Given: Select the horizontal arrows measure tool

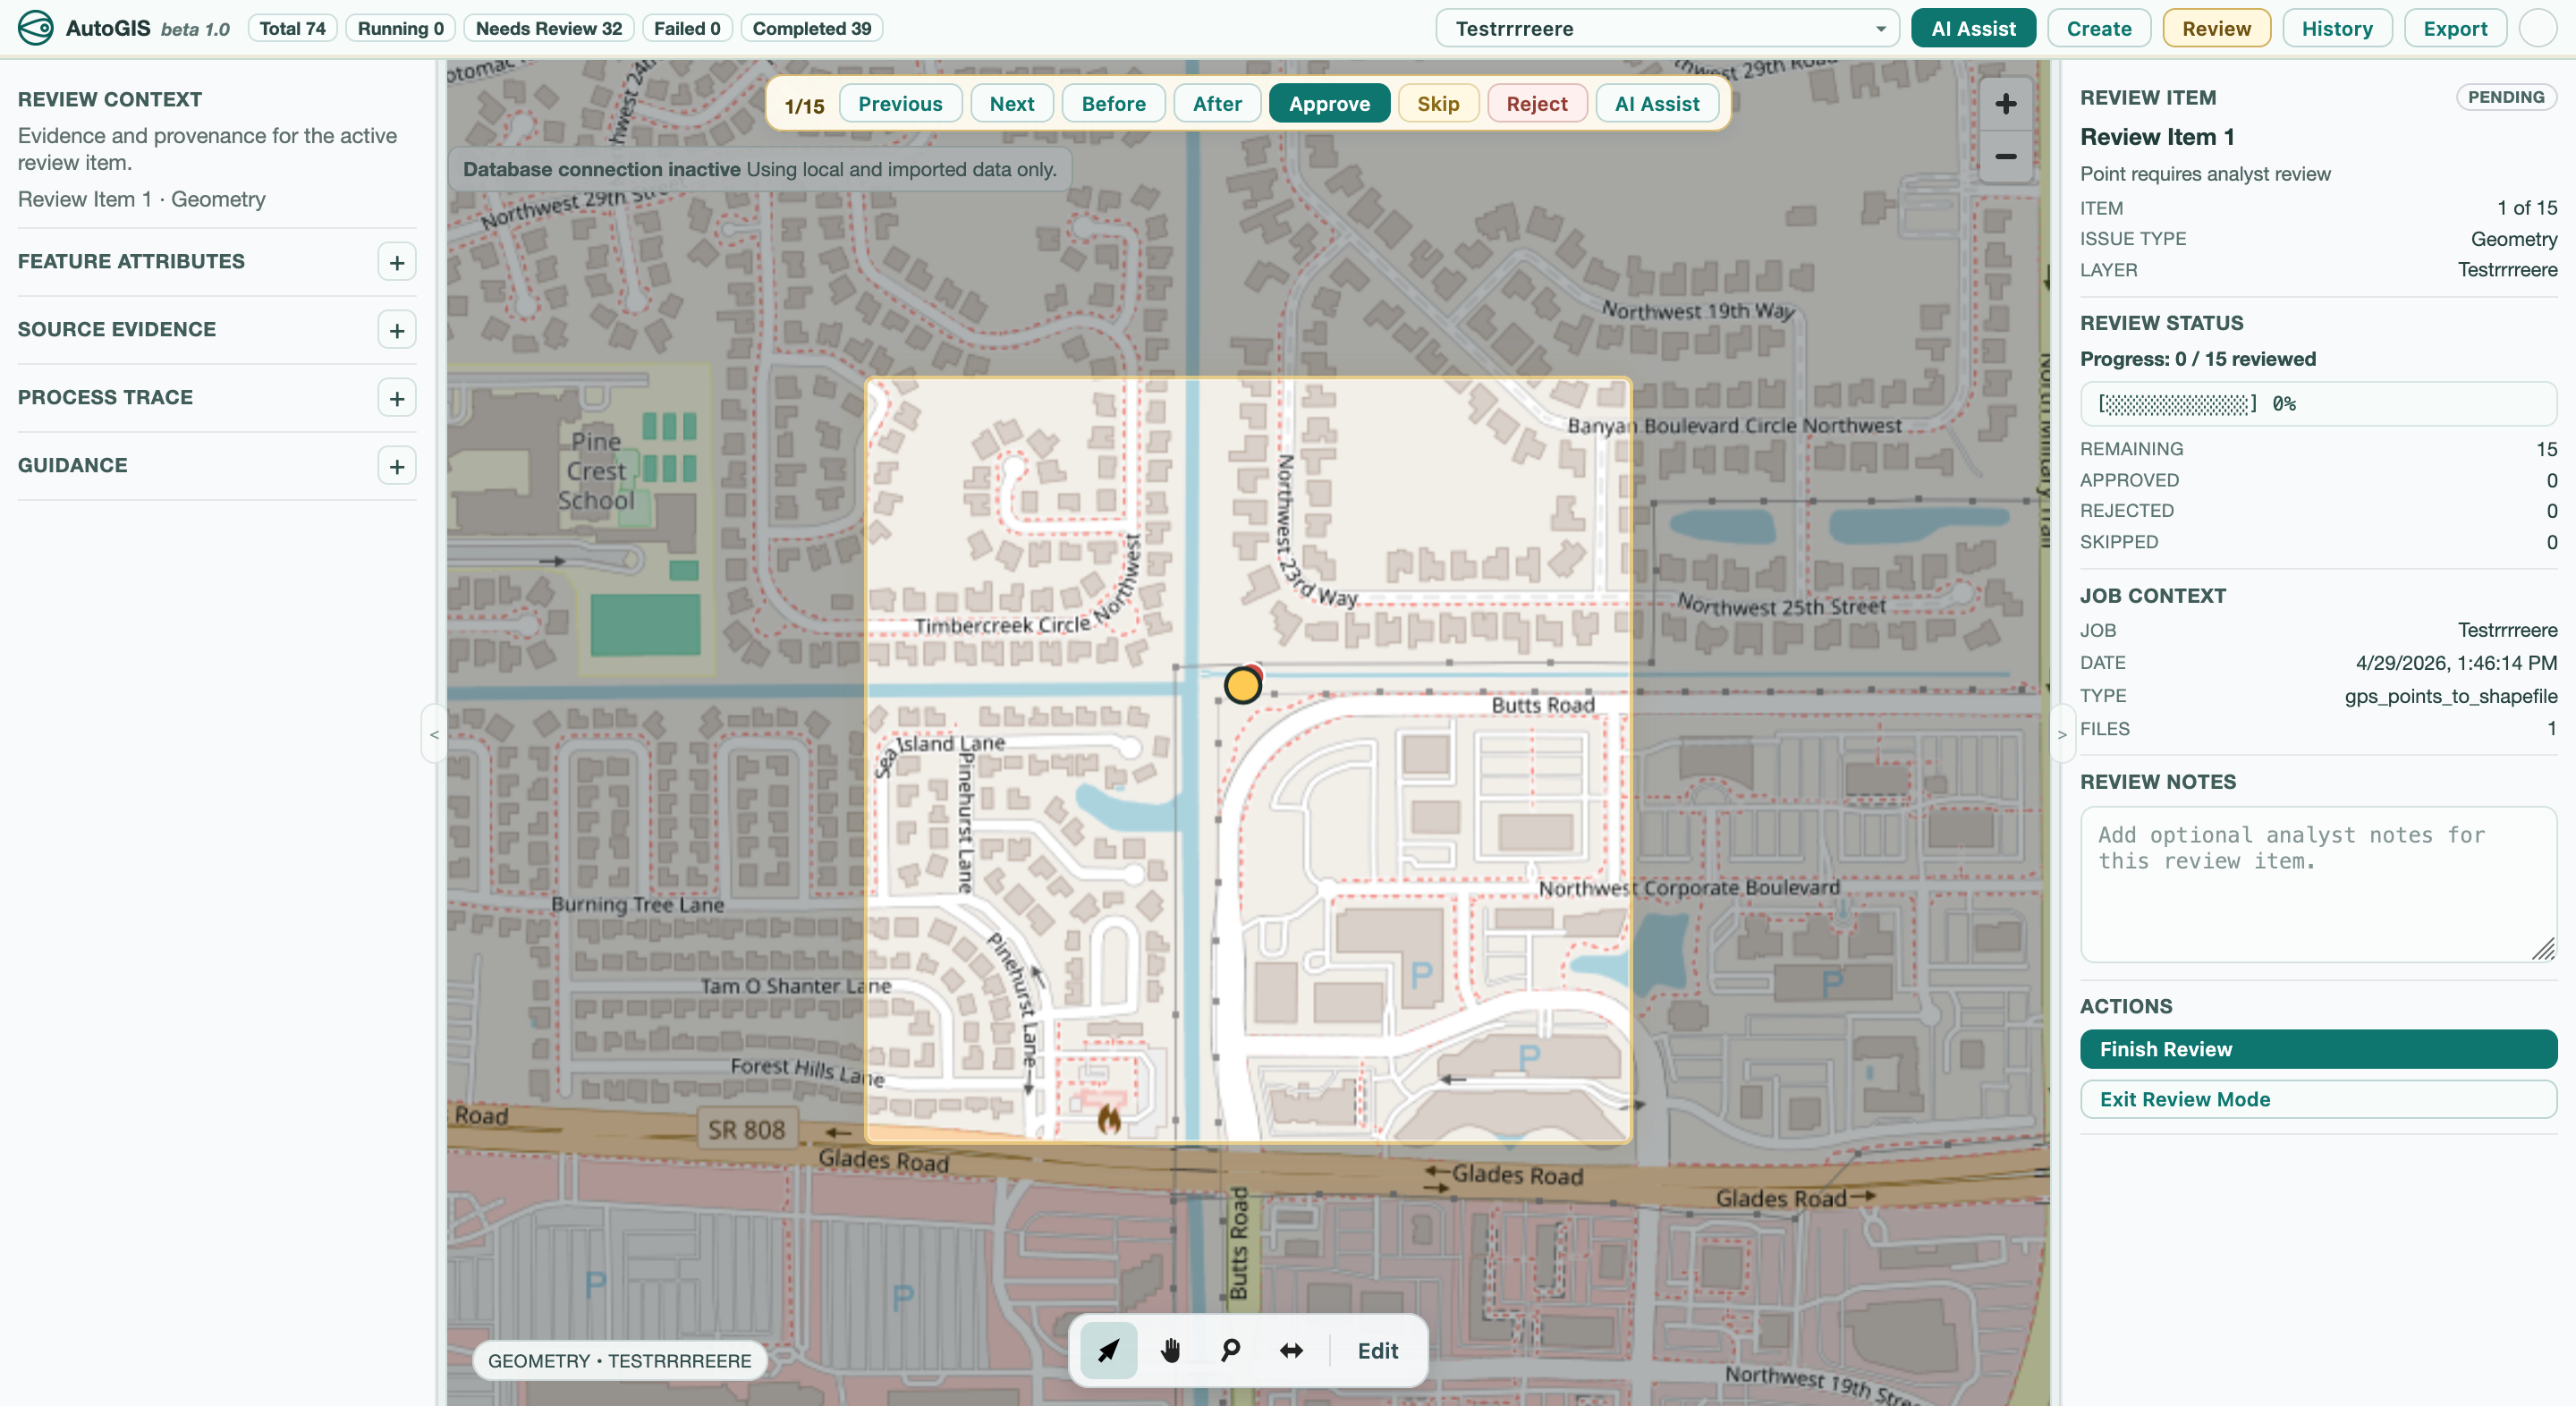Looking at the screenshot, I should (1291, 1351).
